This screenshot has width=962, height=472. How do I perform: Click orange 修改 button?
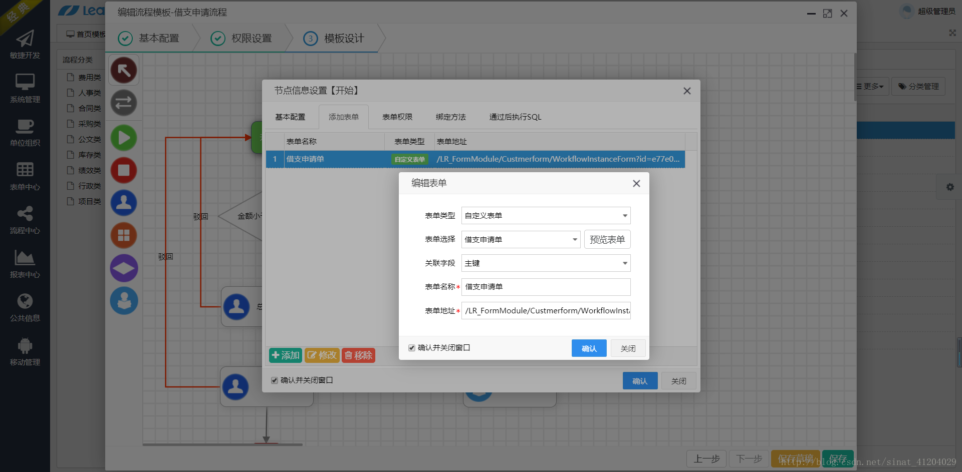pyautogui.click(x=322, y=355)
